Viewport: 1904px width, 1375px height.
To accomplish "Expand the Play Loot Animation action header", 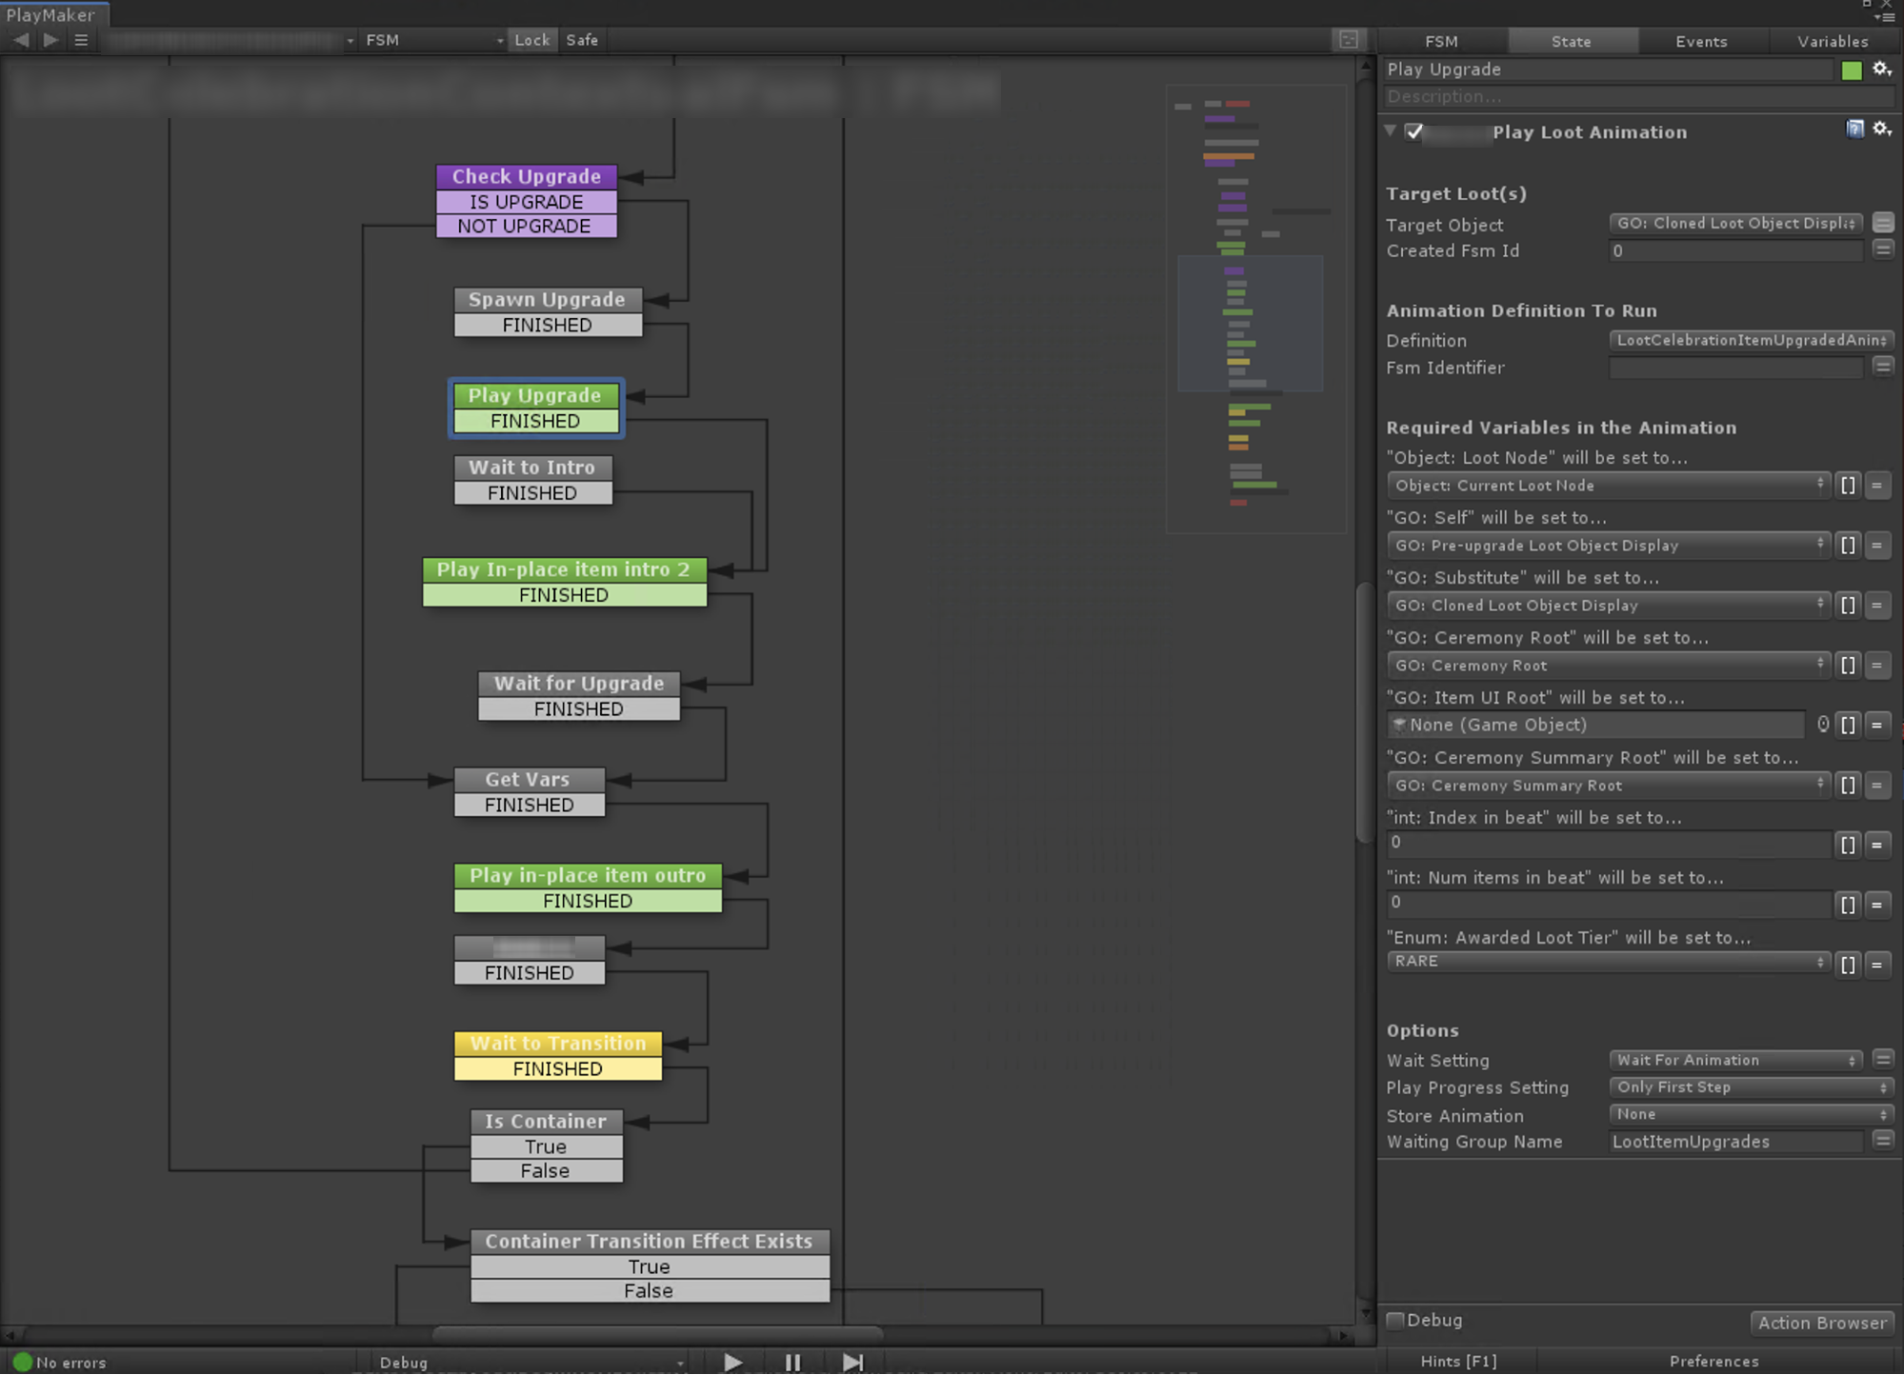I will [x=1394, y=131].
